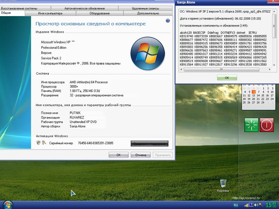Click the KB913580 entry in the updates list
The height and width of the screenshot is (209, 279).
click(260, 65)
